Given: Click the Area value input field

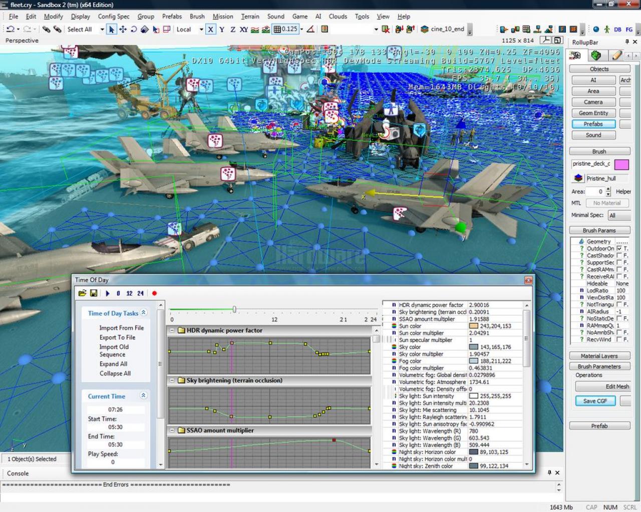Looking at the screenshot, I should pos(596,191).
